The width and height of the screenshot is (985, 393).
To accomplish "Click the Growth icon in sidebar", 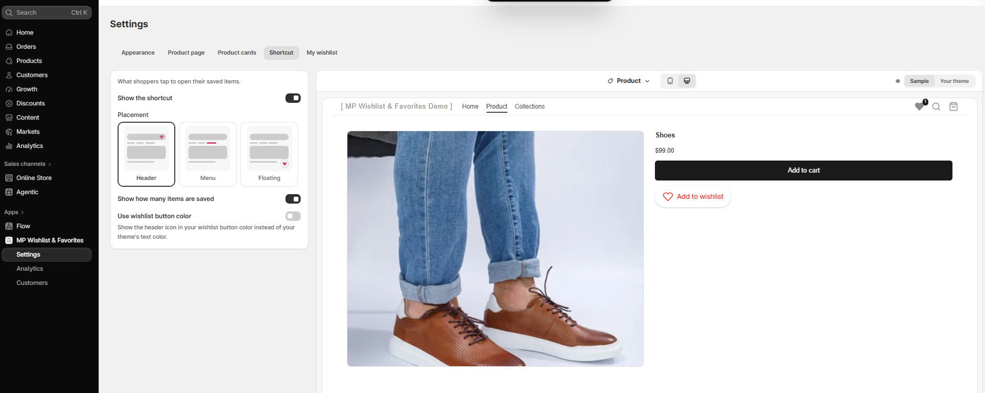I will (x=9, y=89).
